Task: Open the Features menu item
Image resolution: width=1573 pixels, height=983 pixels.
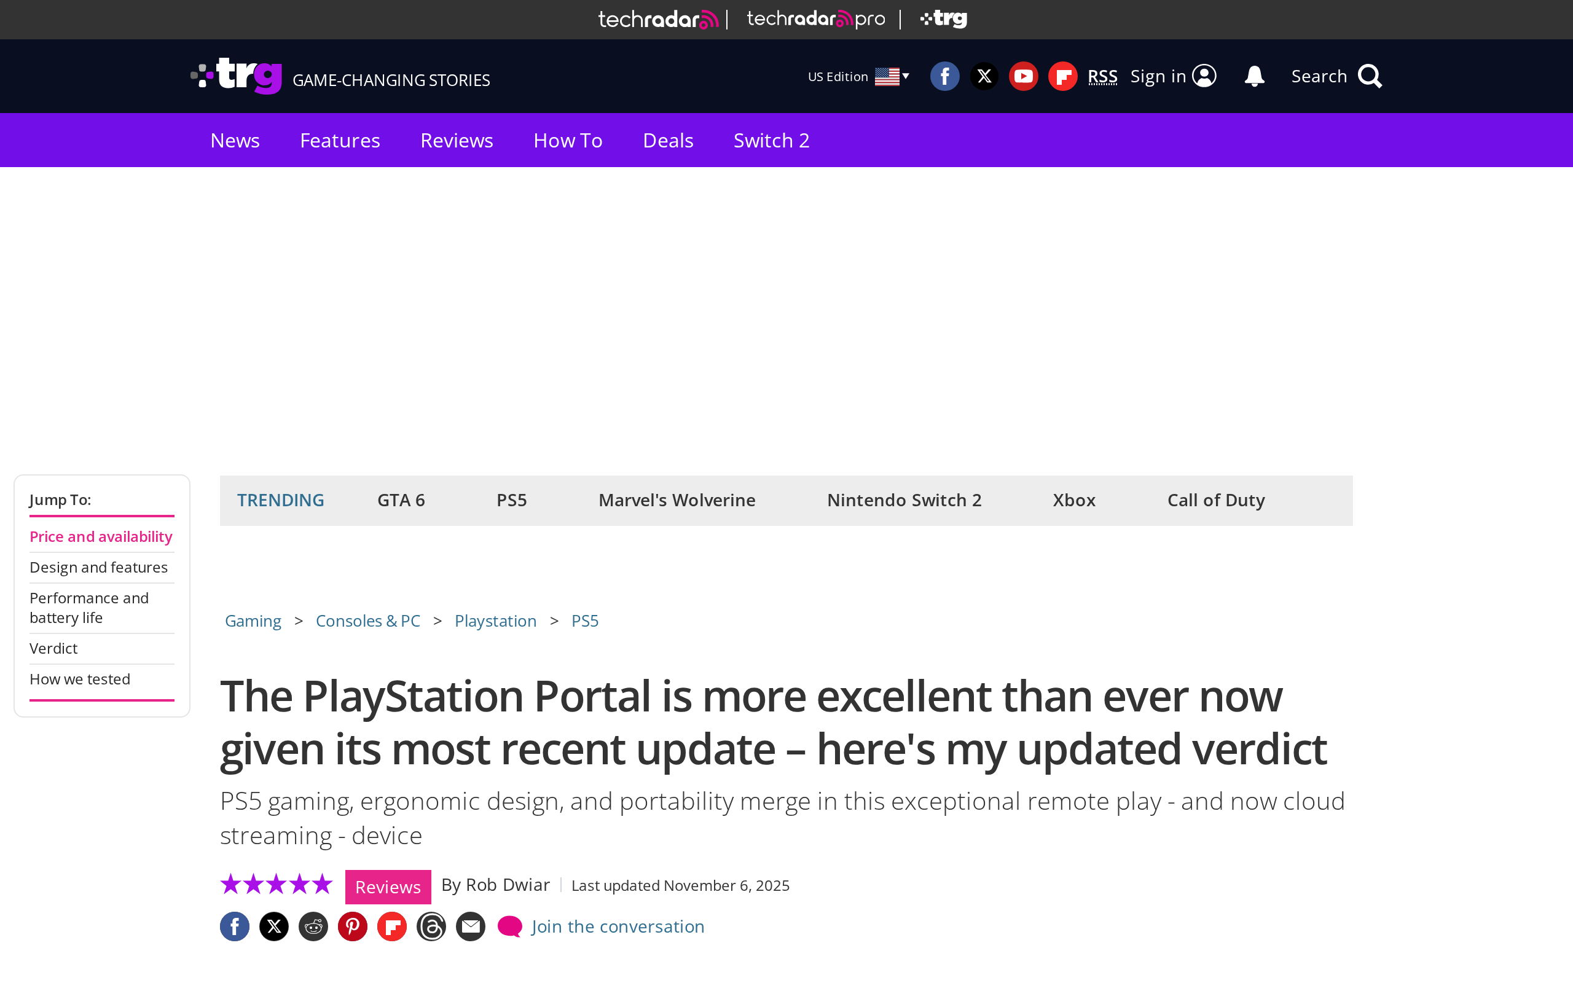Action: coord(340,141)
